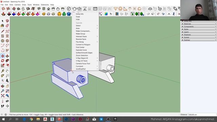Expand the Materials tray panel
This screenshot has height=122, width=217.
point(199,24)
